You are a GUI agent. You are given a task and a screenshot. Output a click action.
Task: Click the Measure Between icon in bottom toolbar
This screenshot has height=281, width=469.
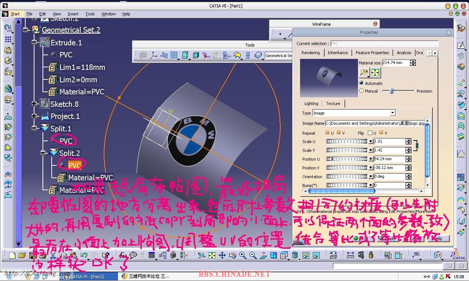(x=350, y=255)
